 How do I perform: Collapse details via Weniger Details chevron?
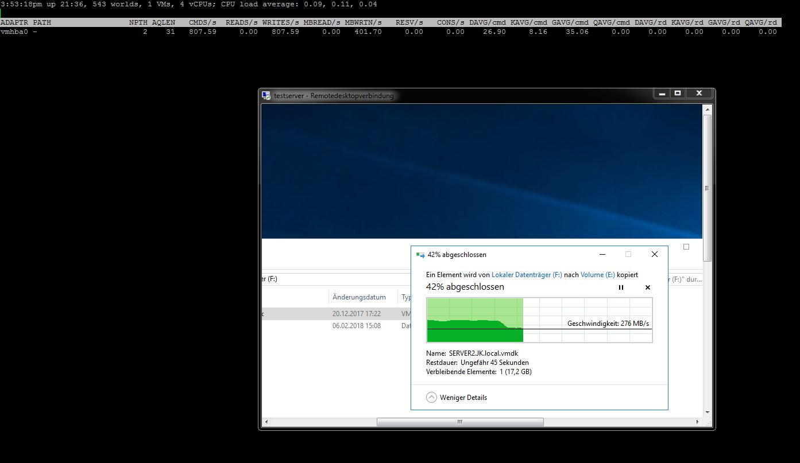click(x=432, y=397)
